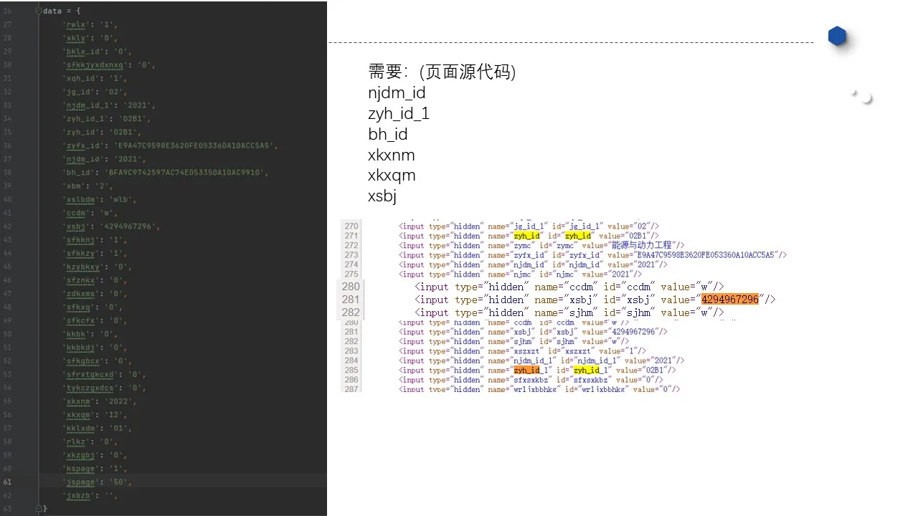Click 'xkxqm': '12' on editor line 56
Image resolution: width=918 pixels, height=516 pixels.
pyautogui.click(x=95, y=415)
